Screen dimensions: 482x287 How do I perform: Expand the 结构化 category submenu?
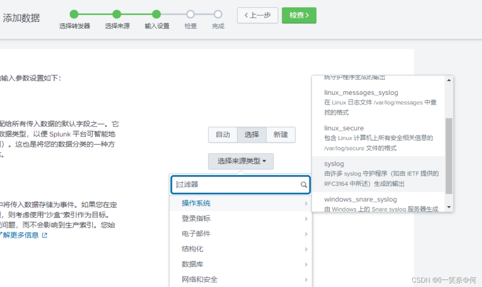(240, 249)
